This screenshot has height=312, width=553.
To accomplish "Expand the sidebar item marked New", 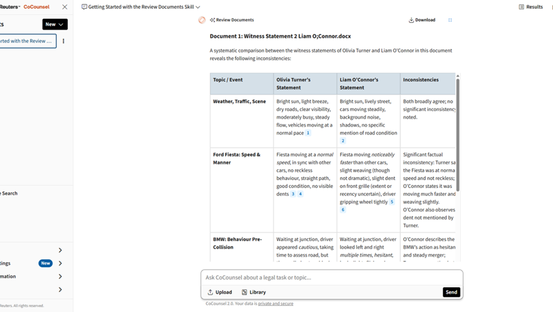I will coord(60,263).
